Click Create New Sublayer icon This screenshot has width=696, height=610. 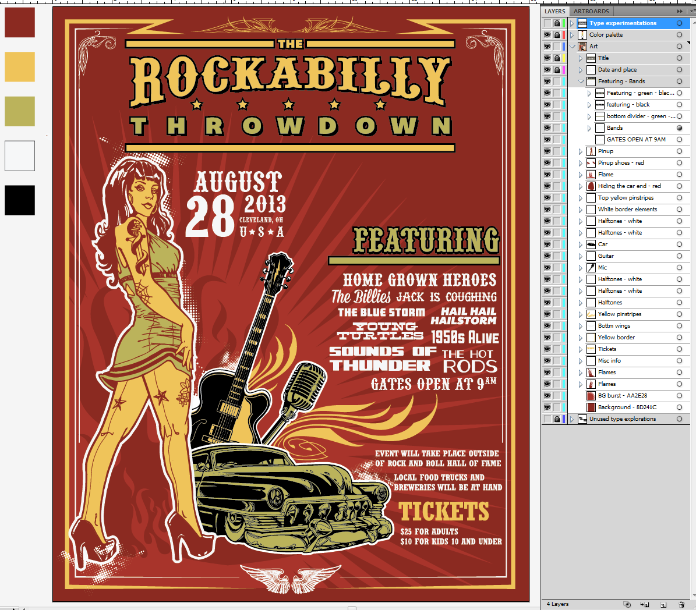pos(645,604)
